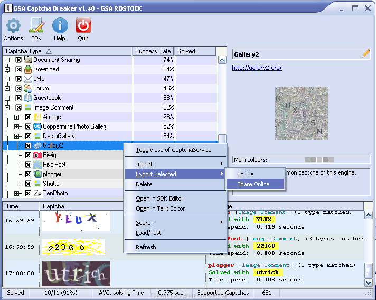Screen dimensions: 376x300
Task: Click the Shutter picture icon
Action: [37, 184]
